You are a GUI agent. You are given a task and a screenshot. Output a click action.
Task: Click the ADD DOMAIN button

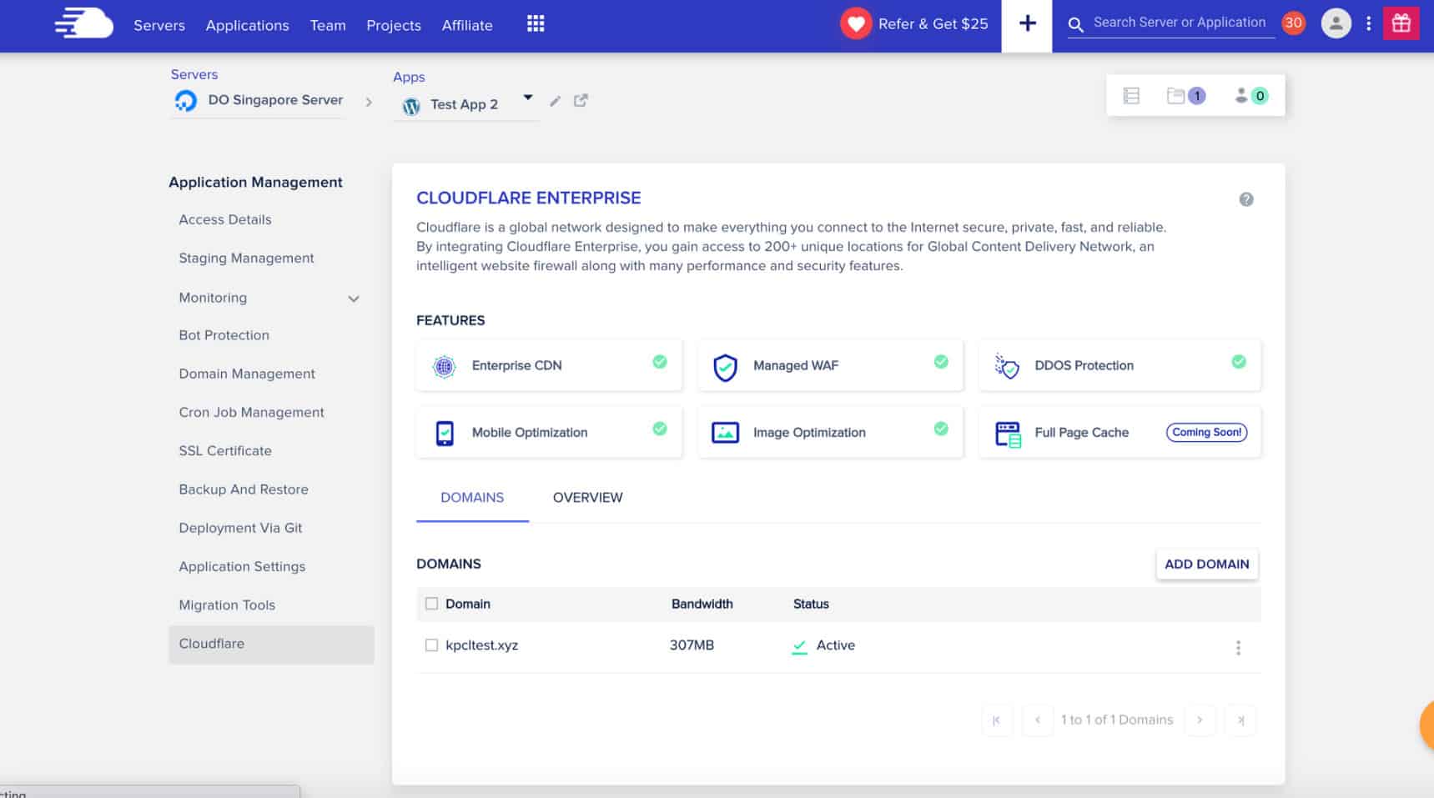(1206, 565)
